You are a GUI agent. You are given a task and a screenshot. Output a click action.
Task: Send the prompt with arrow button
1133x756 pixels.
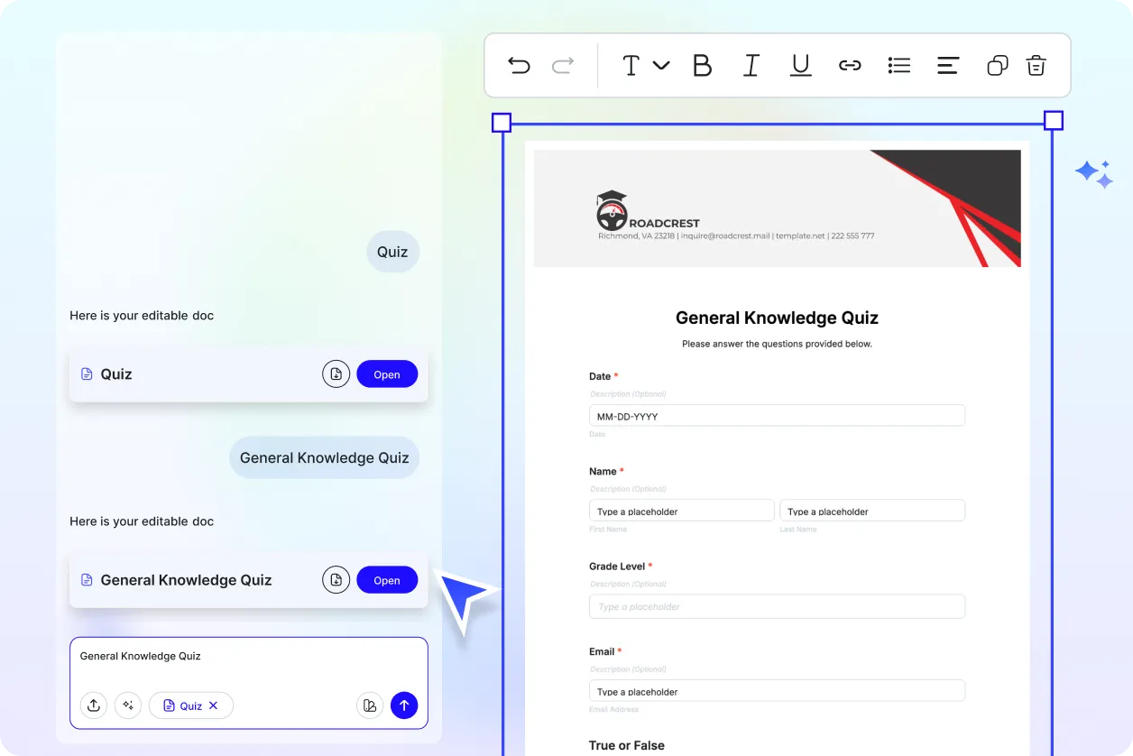coord(404,705)
